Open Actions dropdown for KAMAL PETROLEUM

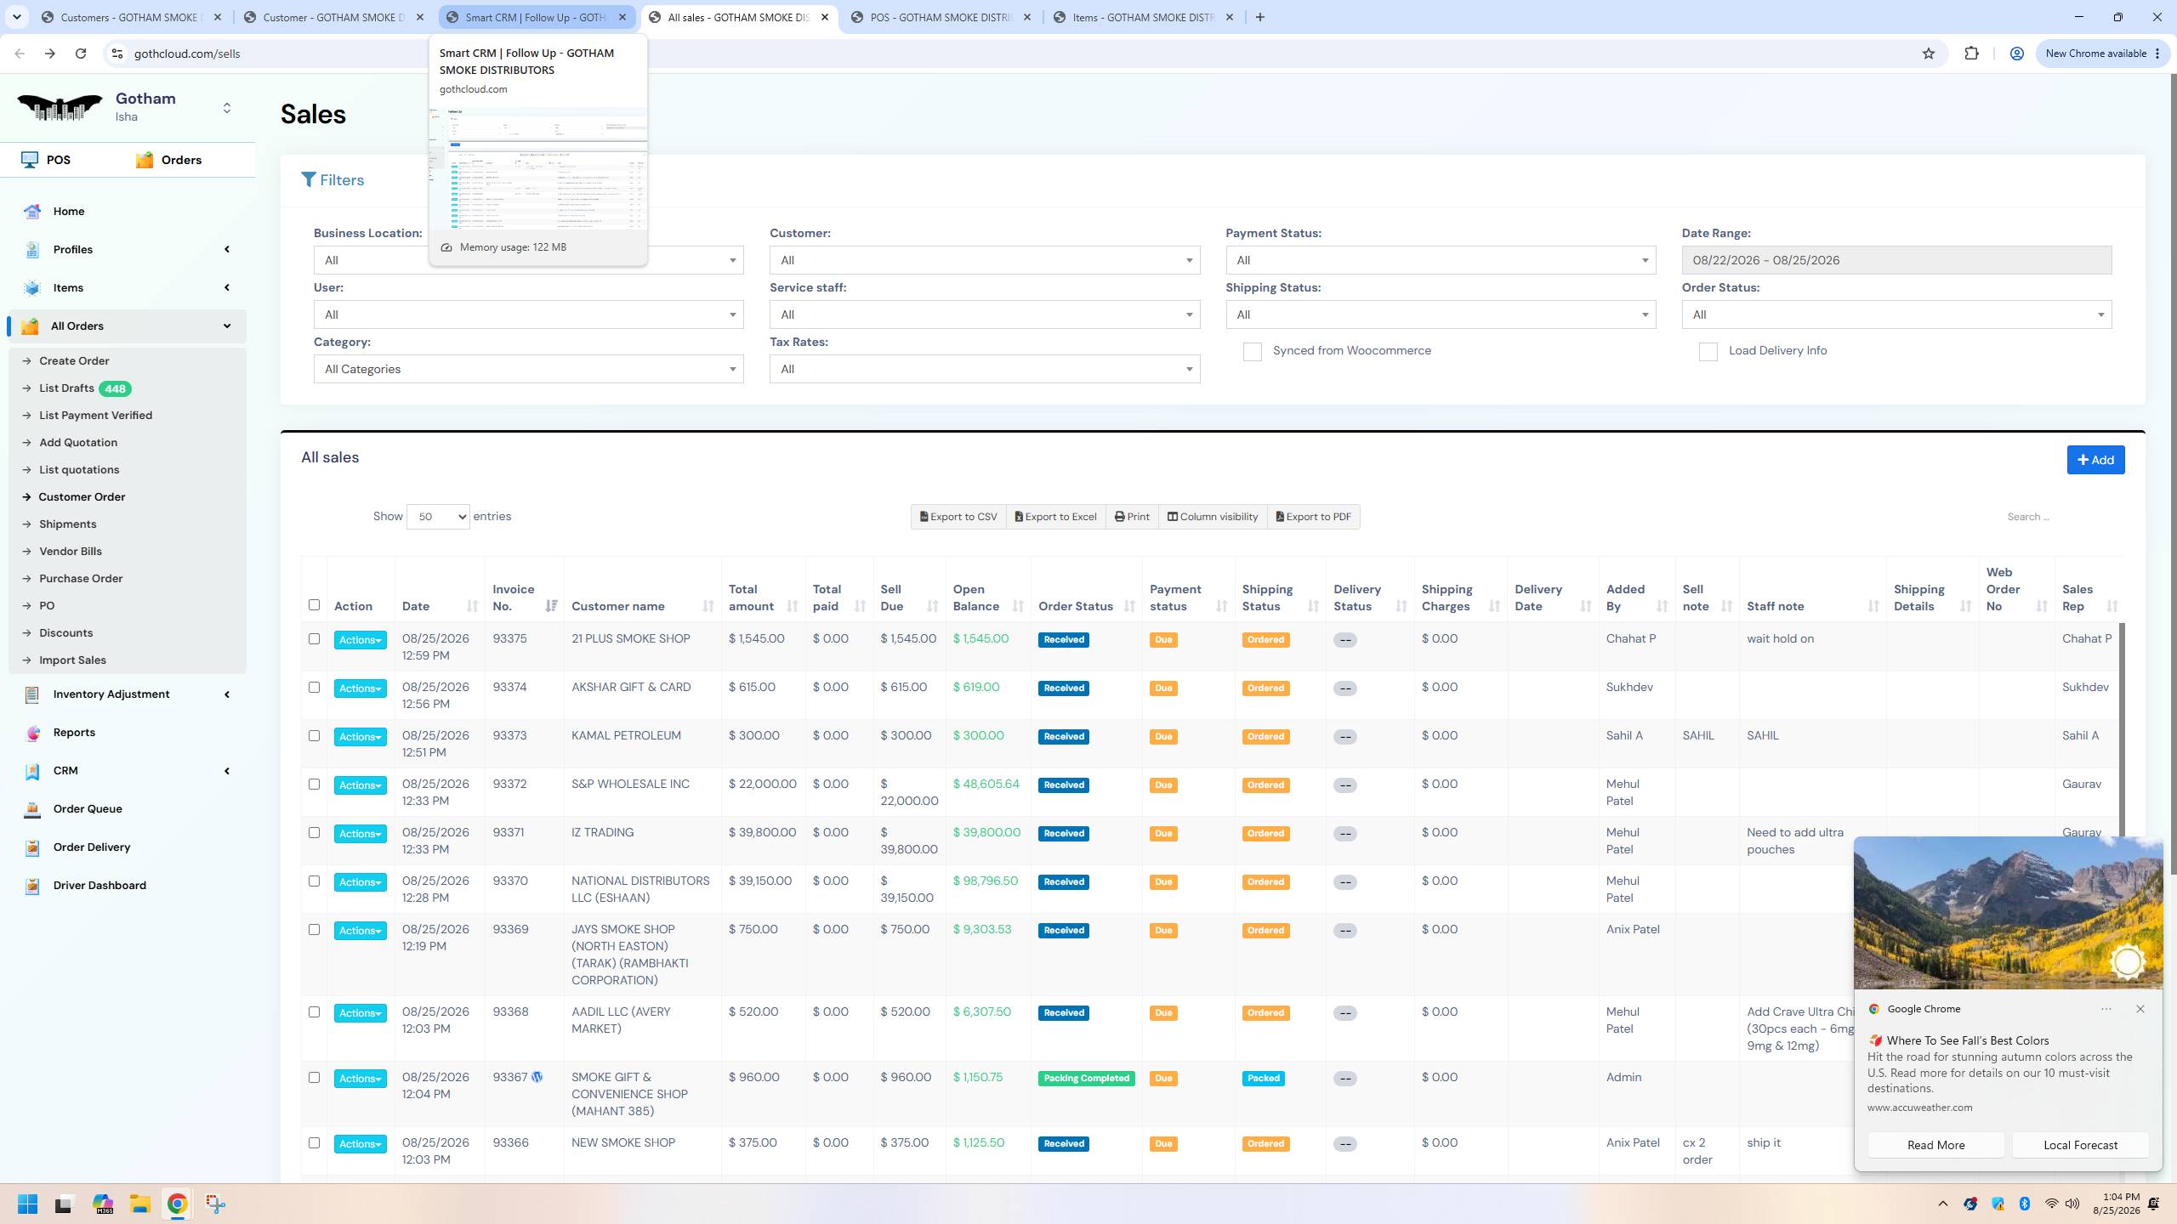(360, 737)
